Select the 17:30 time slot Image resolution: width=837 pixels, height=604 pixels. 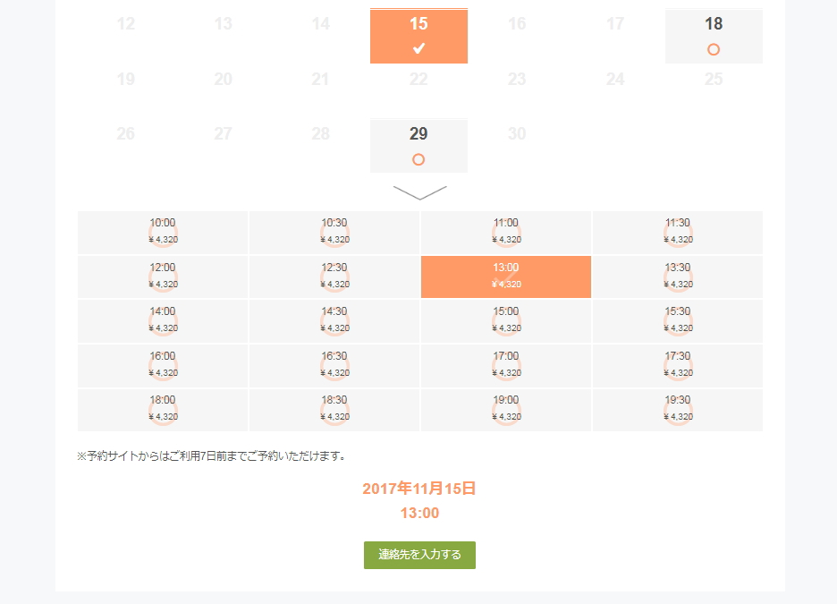pos(677,365)
